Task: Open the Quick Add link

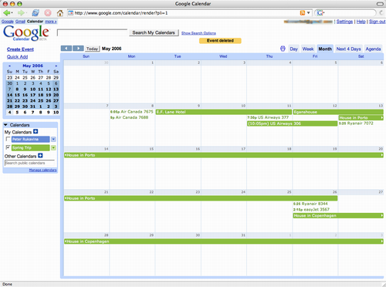Action: [17, 57]
